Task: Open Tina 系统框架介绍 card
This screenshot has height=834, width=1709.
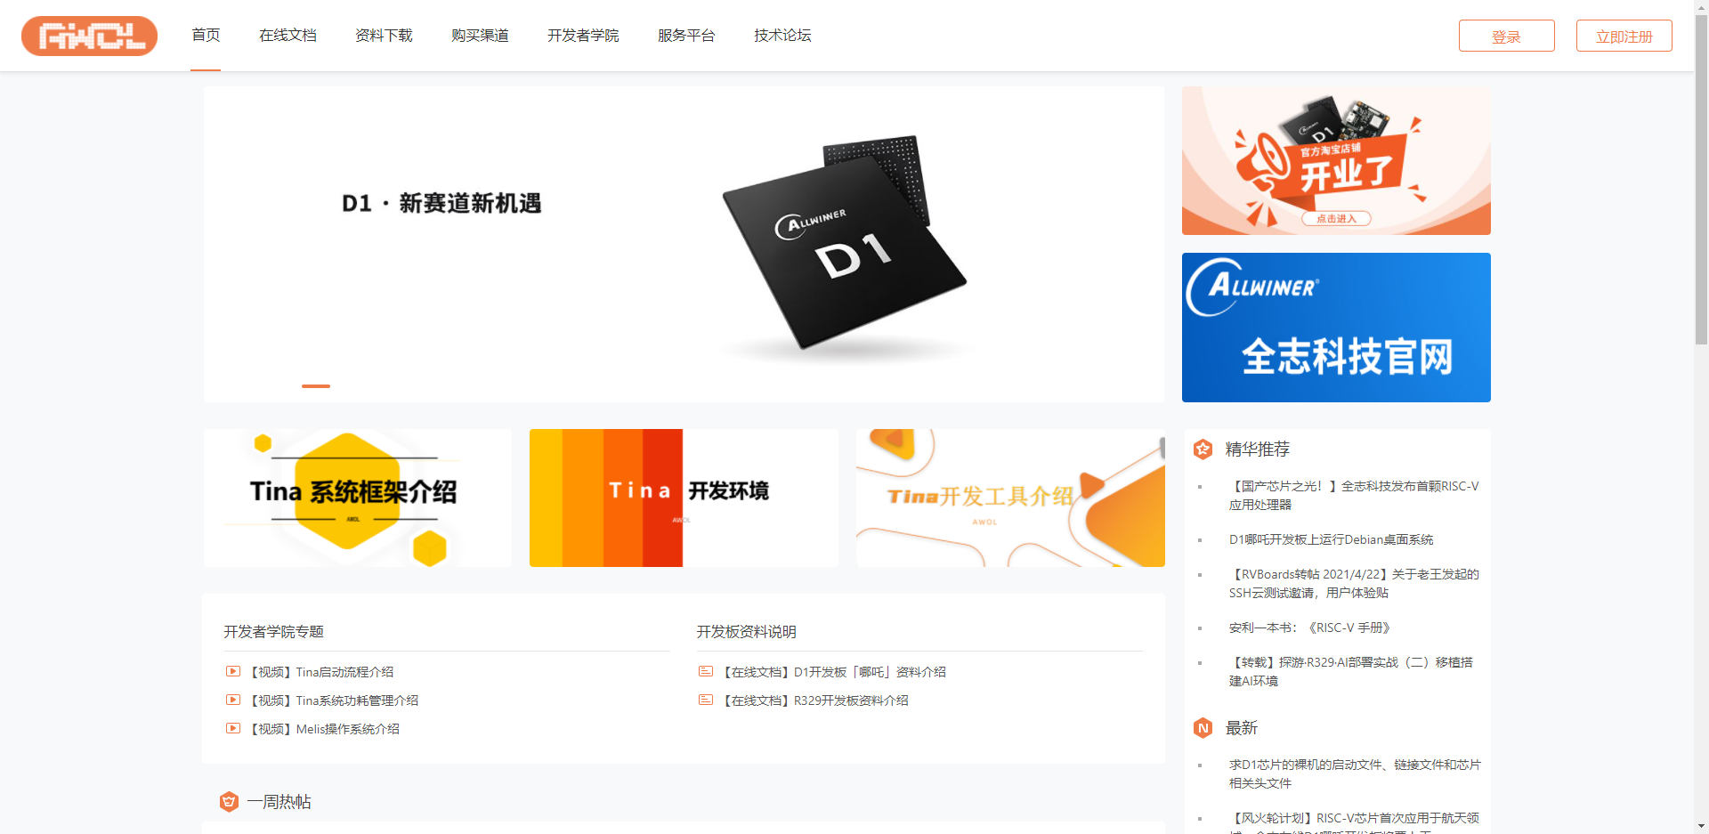Action: [358, 498]
